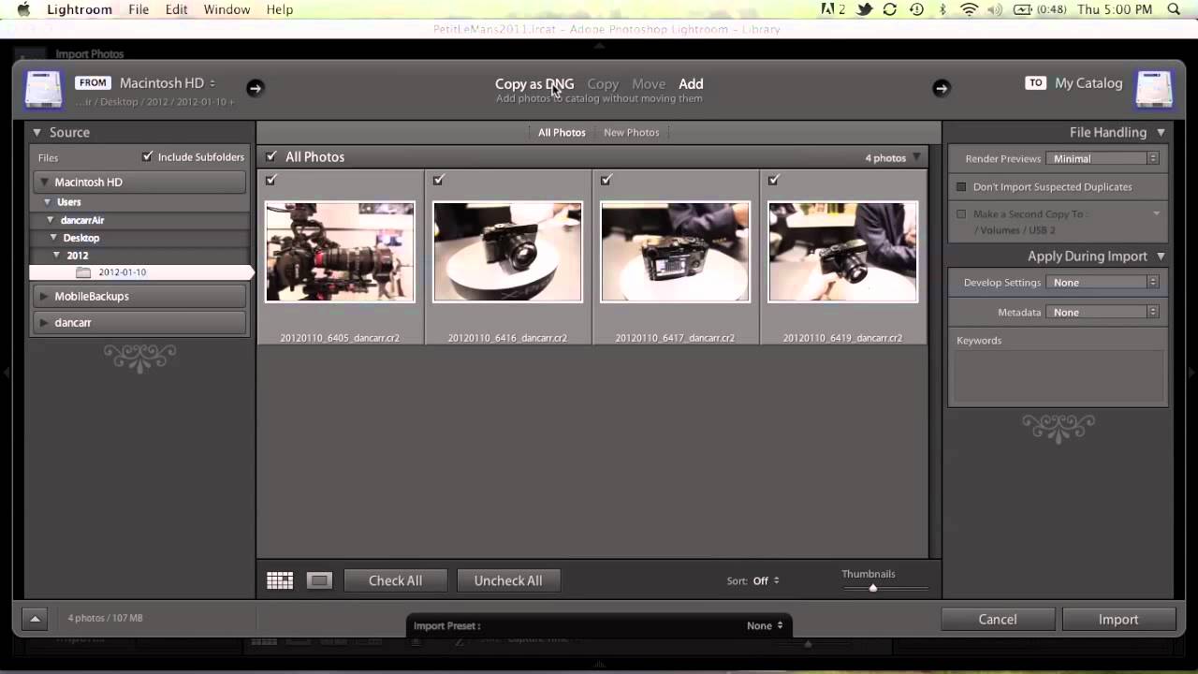Enable Make a Second Copy To

coord(961,214)
